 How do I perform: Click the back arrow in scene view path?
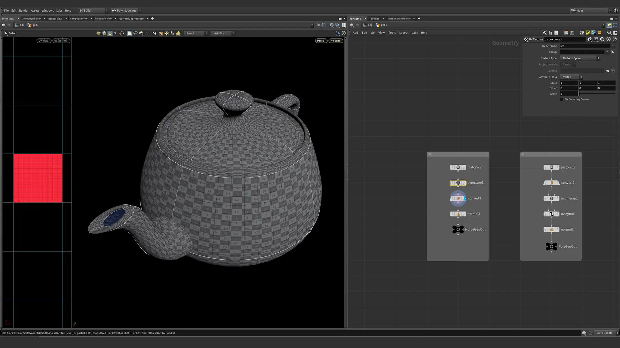pyautogui.click(x=4, y=25)
